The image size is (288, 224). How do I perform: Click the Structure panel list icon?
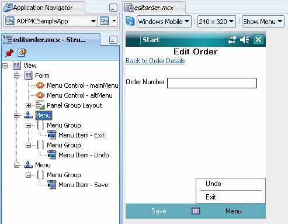tap(8, 40)
